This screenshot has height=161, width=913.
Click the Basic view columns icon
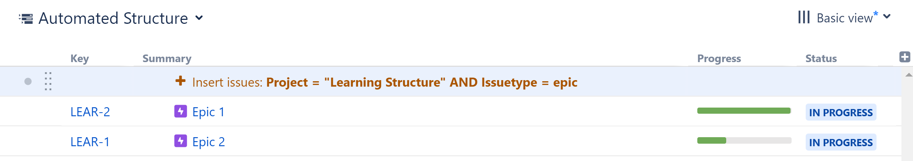[804, 17]
